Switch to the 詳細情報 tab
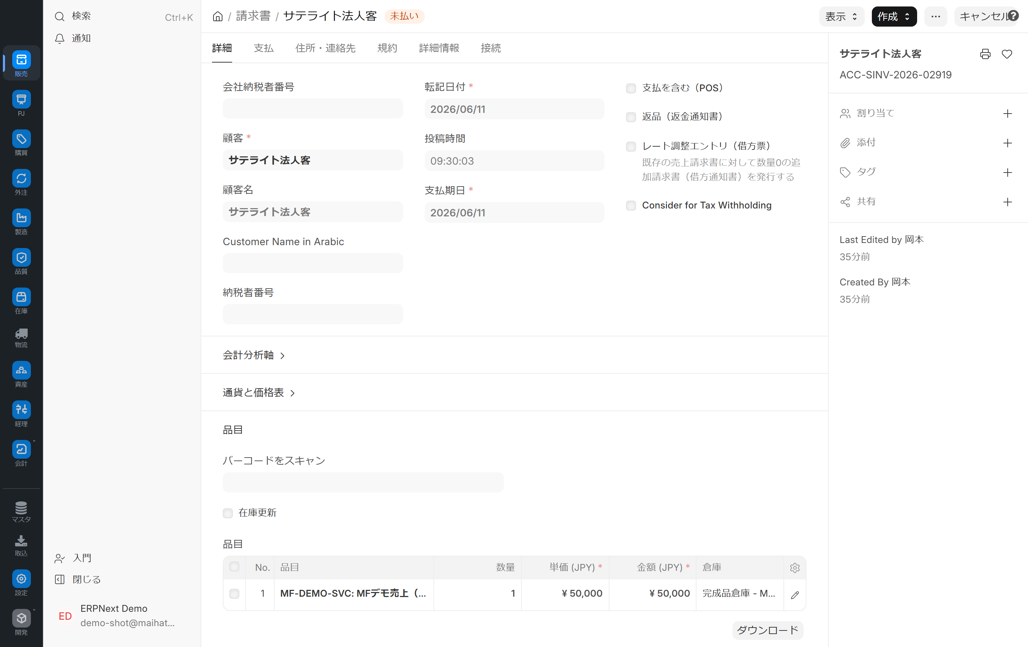This screenshot has width=1035, height=647. coord(439,48)
